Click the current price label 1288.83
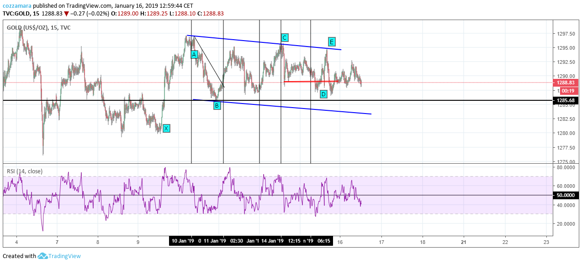 tap(565, 83)
